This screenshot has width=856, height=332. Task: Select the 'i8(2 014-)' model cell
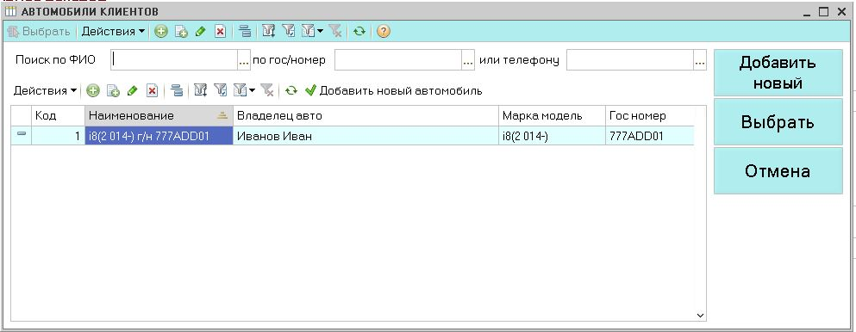pos(552,136)
